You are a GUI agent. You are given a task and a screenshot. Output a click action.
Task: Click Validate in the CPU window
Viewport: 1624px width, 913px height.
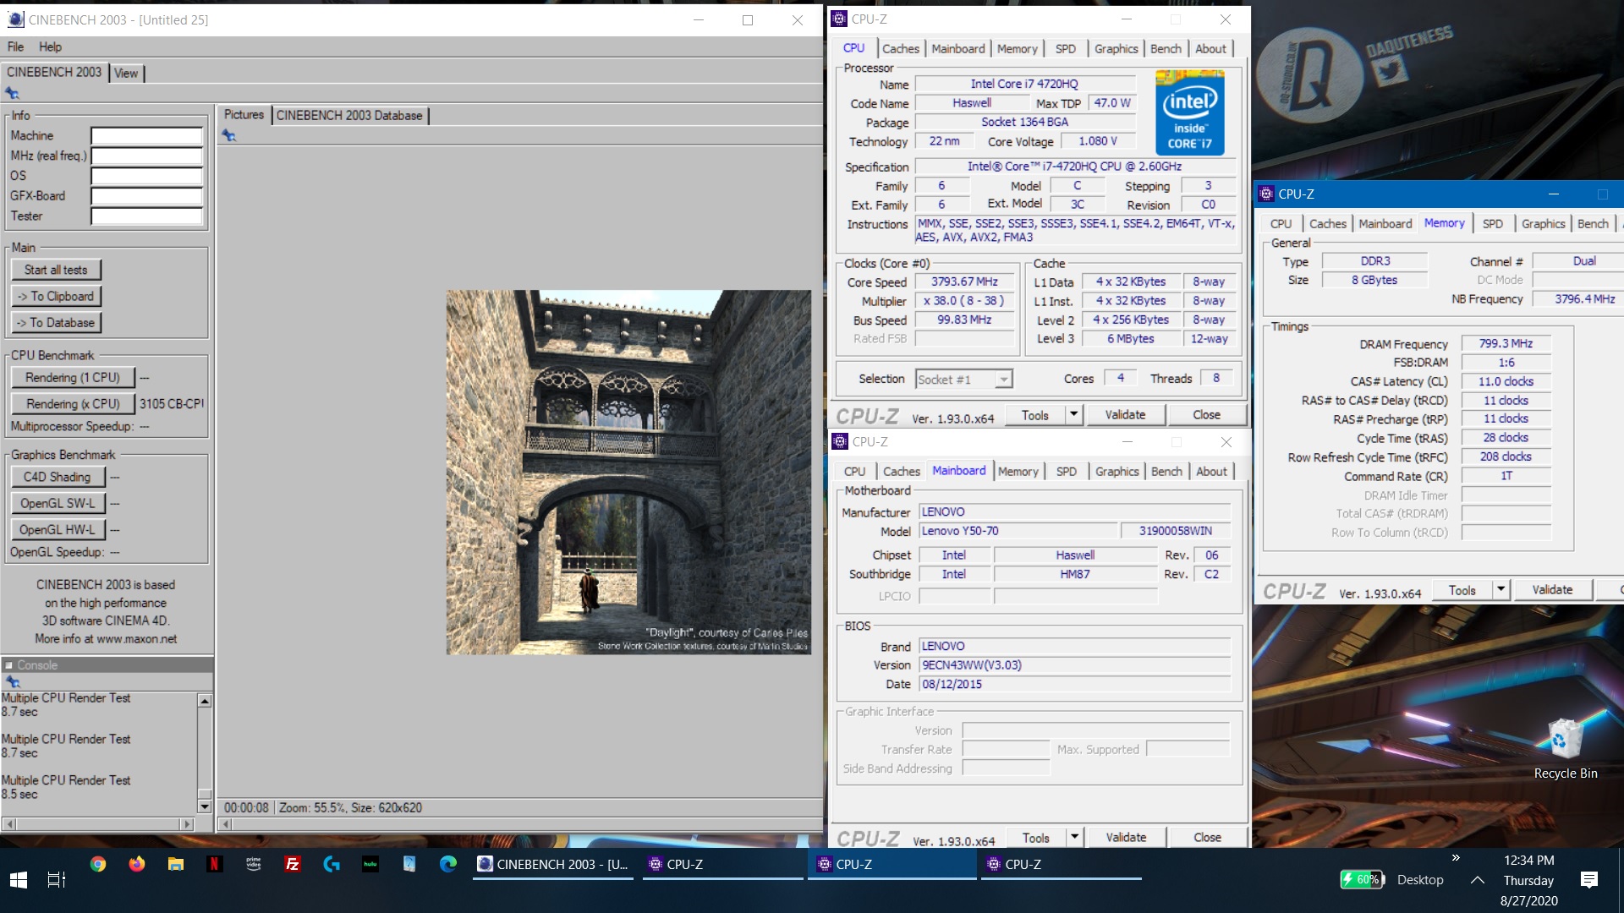coord(1125,414)
